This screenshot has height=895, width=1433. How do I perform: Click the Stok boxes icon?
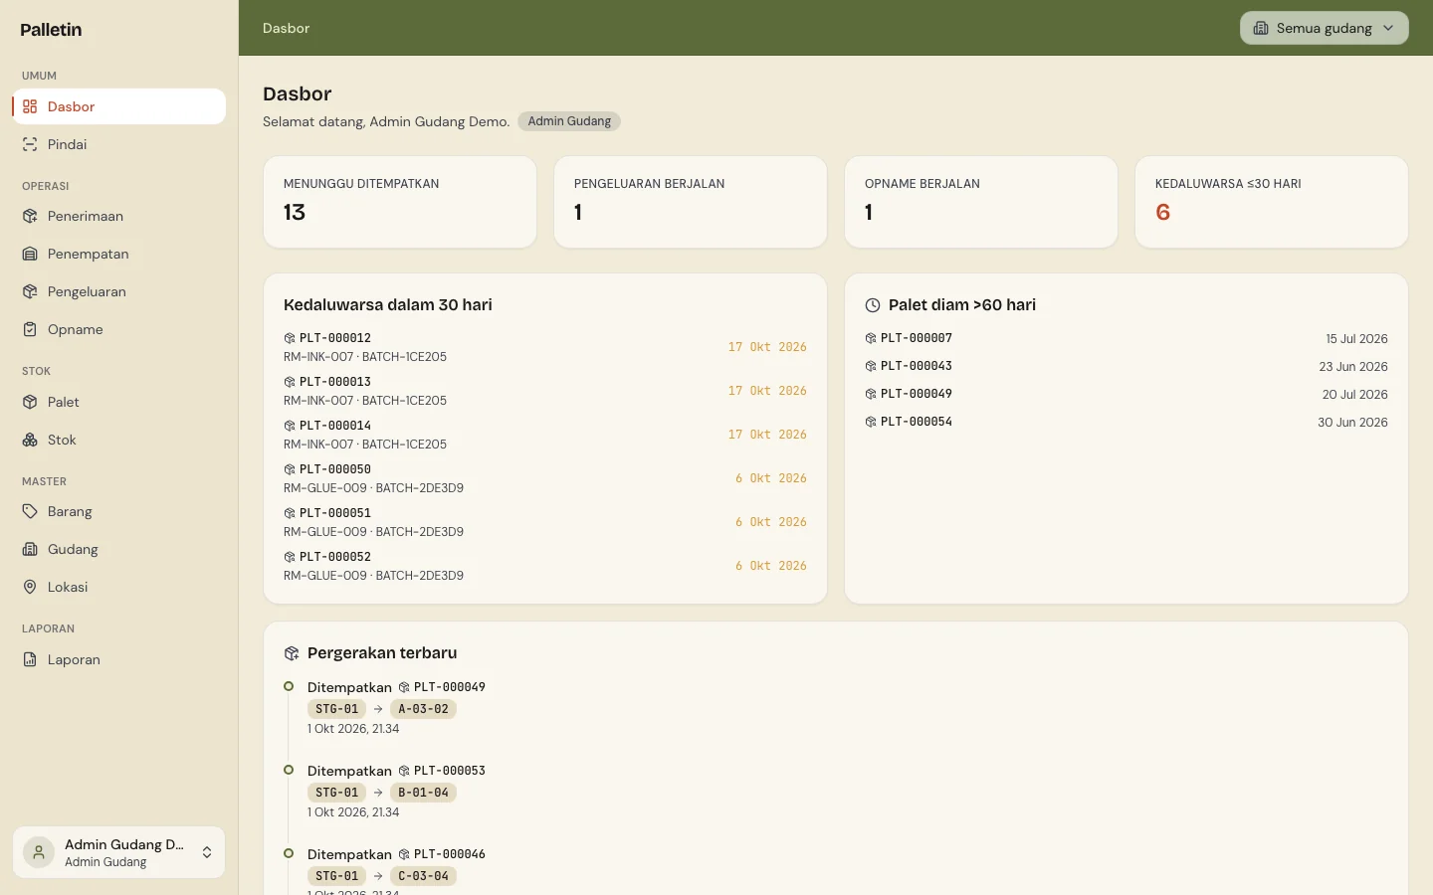tap(30, 440)
